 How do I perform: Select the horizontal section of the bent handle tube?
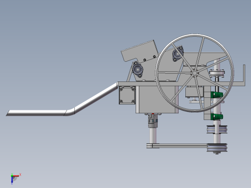pyautogui.click(x=36, y=113)
